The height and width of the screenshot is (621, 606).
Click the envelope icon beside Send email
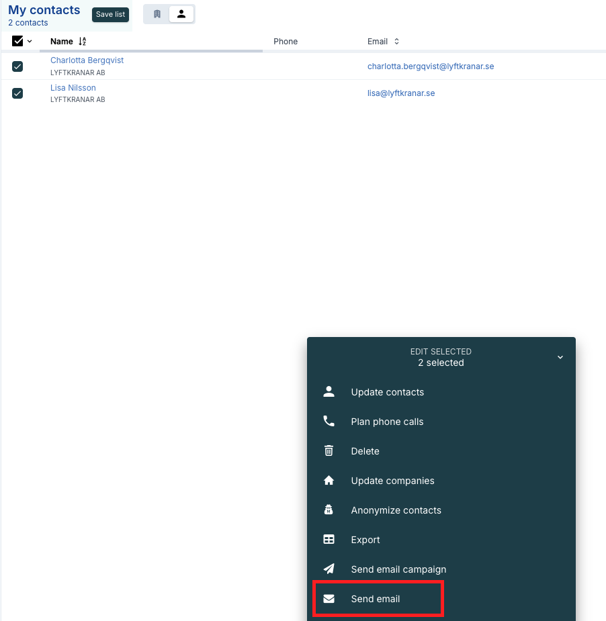(x=329, y=598)
